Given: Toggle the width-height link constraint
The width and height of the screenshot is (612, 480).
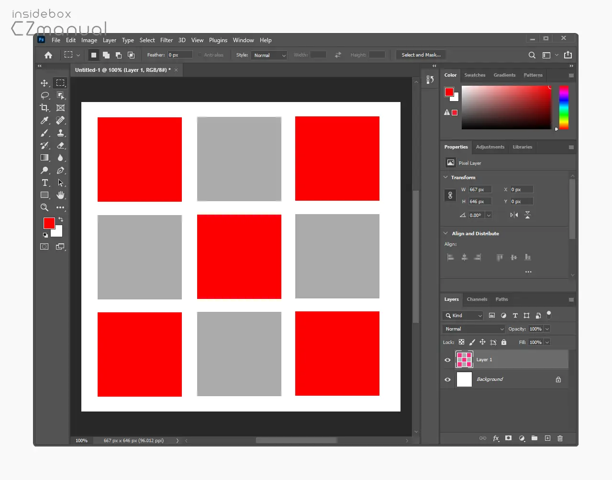Looking at the screenshot, I should click(x=450, y=195).
